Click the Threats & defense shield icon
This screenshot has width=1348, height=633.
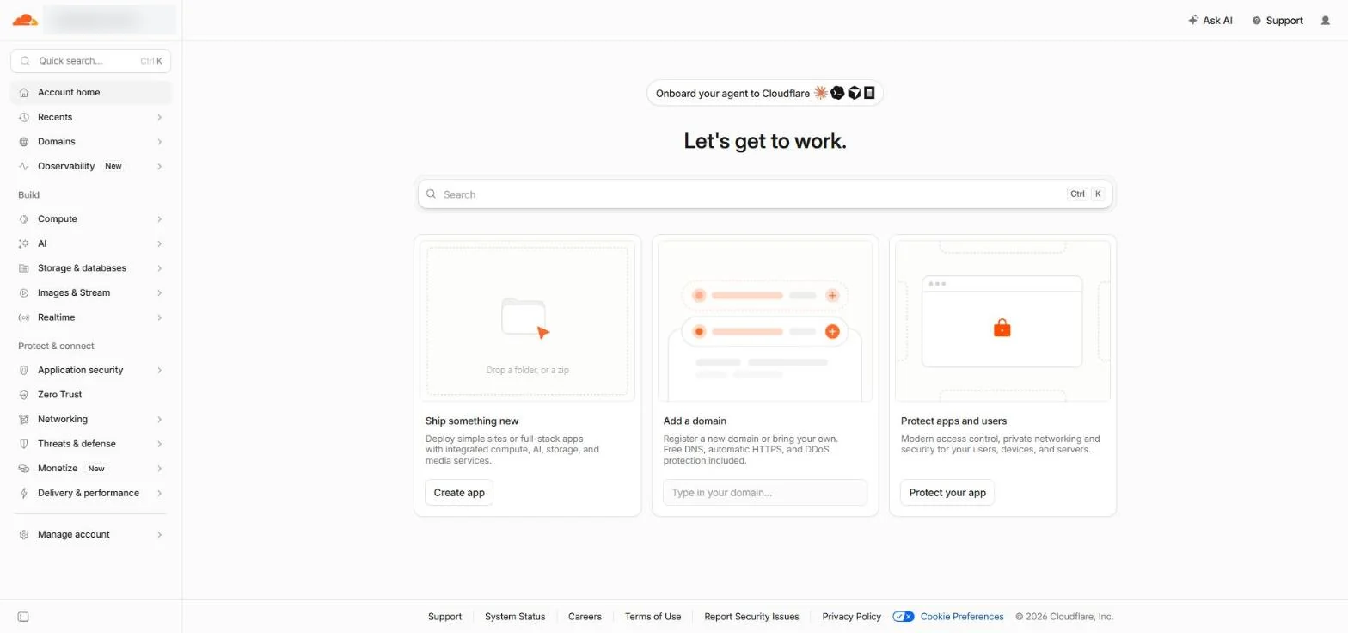click(24, 444)
